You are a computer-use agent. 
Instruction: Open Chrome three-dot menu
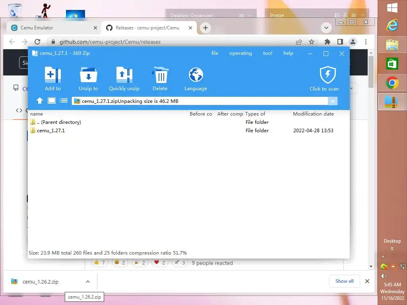click(366, 42)
